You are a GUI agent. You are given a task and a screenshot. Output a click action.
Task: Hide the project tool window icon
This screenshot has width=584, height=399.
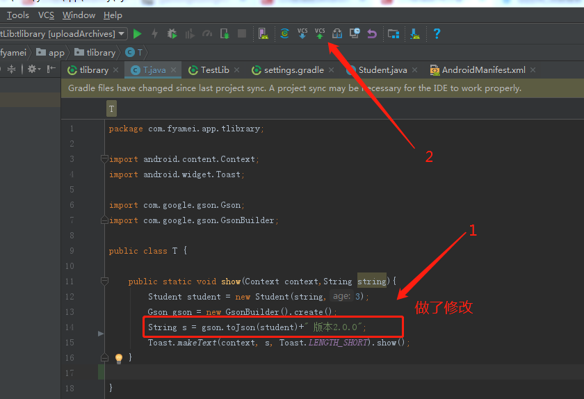pos(51,70)
